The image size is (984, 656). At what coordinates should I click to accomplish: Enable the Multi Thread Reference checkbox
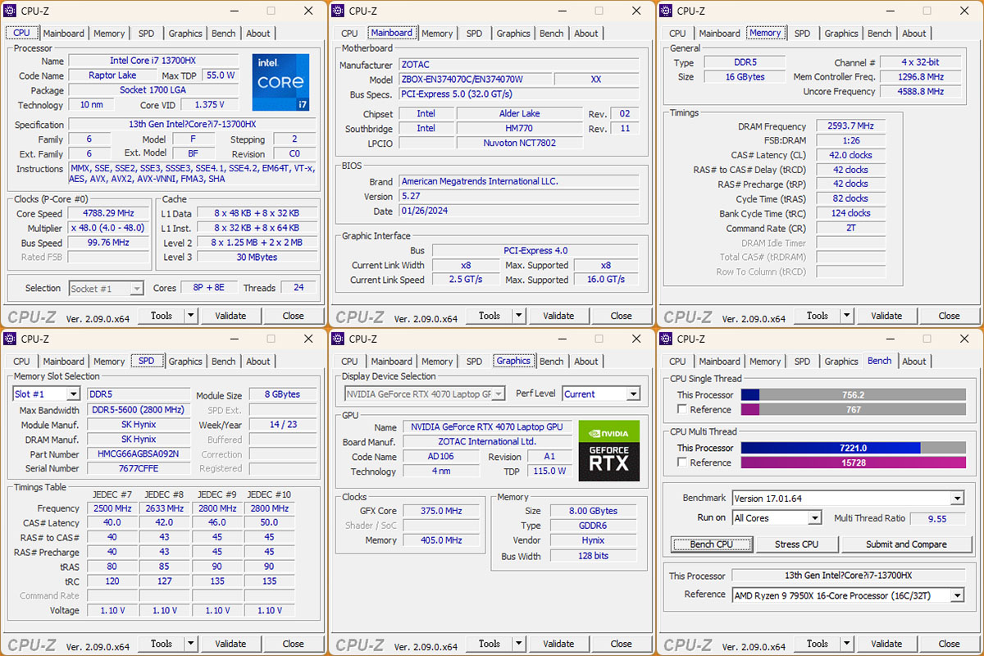[682, 462]
